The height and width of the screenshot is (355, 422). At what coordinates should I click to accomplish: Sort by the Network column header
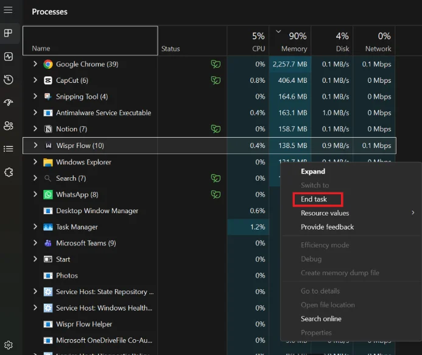[x=374, y=41]
